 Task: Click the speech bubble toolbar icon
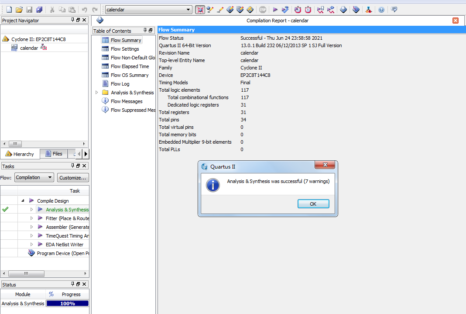(x=394, y=10)
